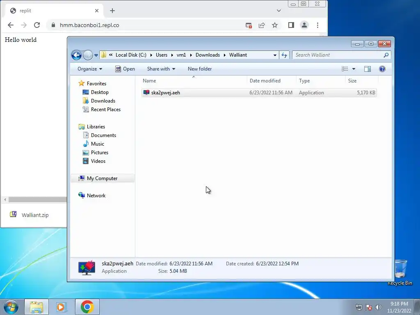Bookmark this page star icon

point(275,25)
